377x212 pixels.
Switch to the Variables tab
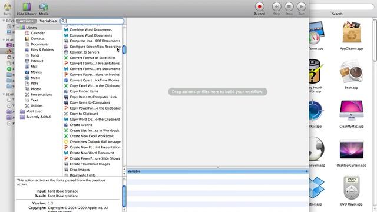tap(48, 21)
